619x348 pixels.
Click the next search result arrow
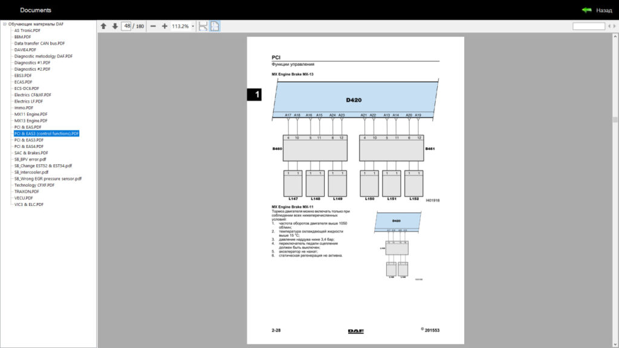614,26
